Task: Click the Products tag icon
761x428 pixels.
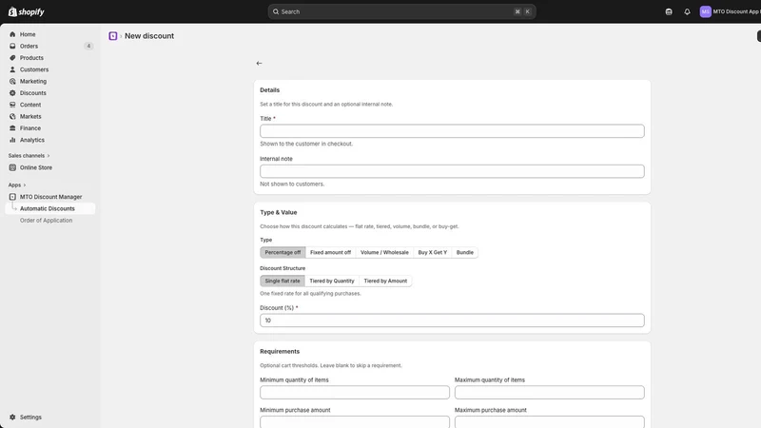Action: (x=12, y=58)
